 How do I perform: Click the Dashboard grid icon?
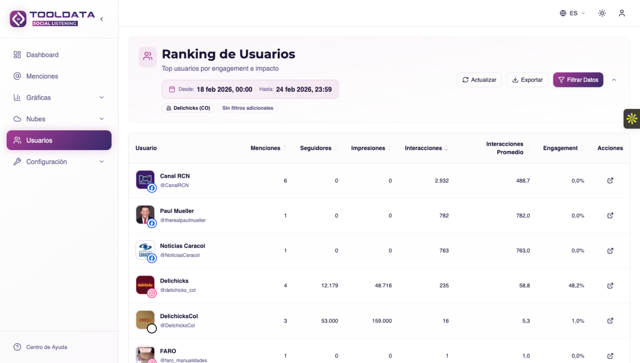tap(18, 55)
